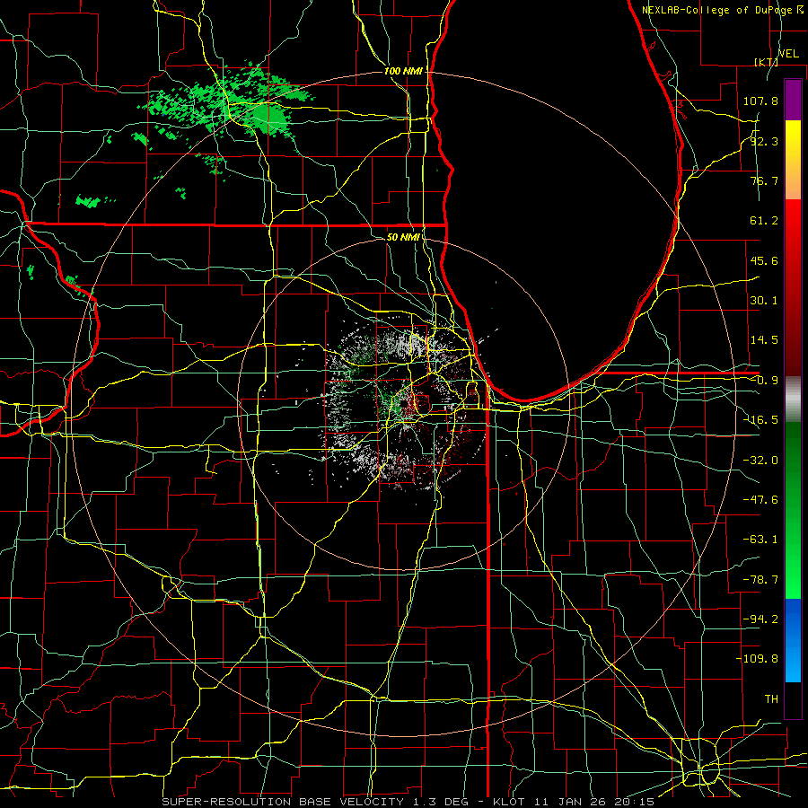
Task: Click the large bright green echo blob northwest
Action: [268, 119]
